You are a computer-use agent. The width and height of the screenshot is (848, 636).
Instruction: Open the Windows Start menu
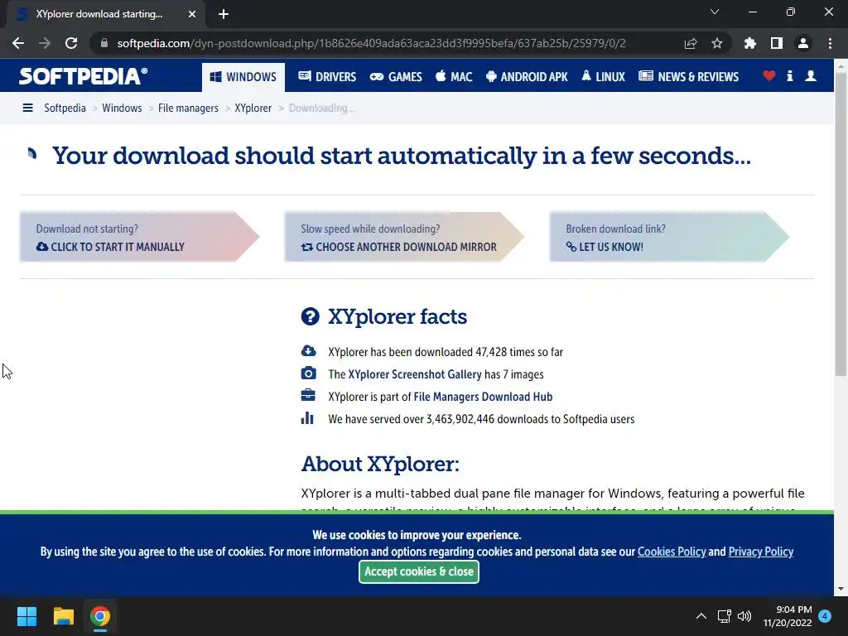[x=26, y=616]
